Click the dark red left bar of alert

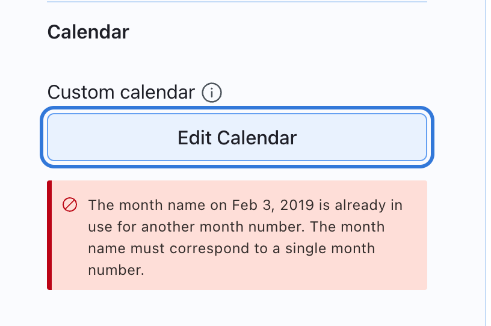click(49, 235)
